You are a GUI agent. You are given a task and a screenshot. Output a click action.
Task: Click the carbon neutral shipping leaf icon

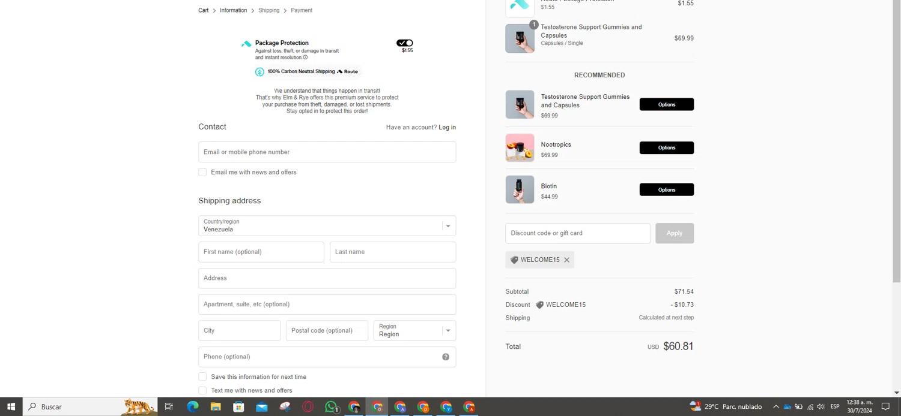[259, 72]
